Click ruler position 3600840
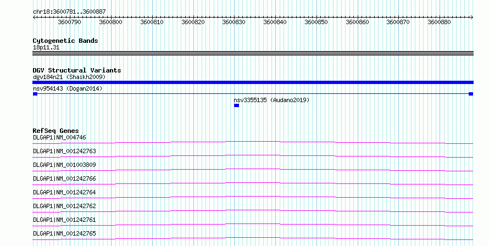489x246 pixels. click(275, 22)
